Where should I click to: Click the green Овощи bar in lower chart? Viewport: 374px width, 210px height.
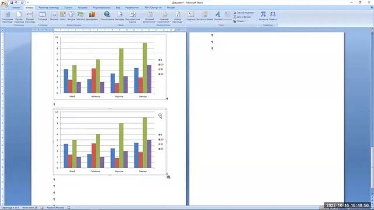145,142
